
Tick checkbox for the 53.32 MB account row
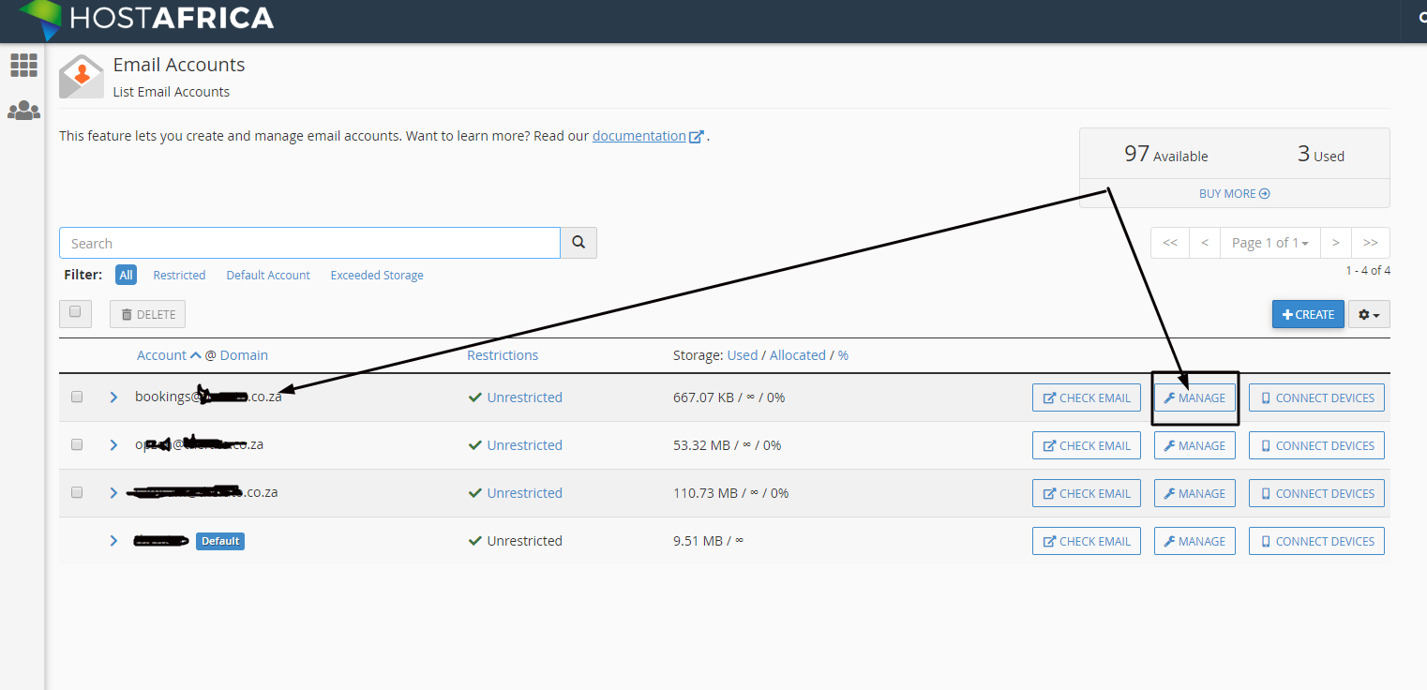click(x=77, y=444)
